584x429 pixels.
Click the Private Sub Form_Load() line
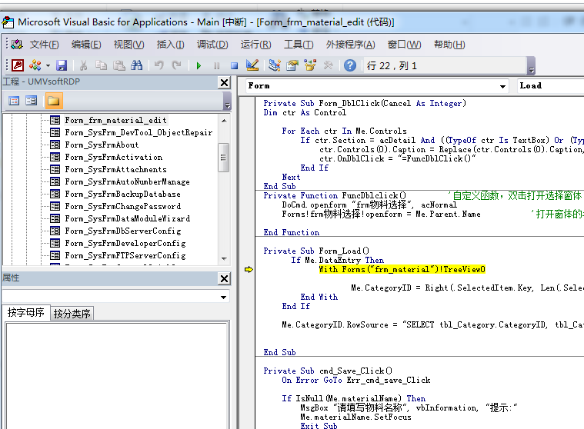[x=316, y=251]
